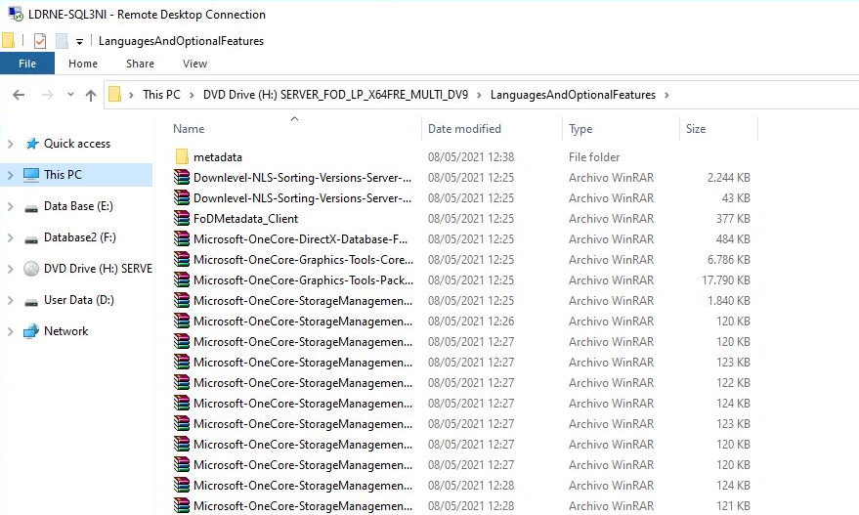
Task: Select Microsoft-OneCore-Graphics-Tools-Core archive
Action: pos(303,260)
